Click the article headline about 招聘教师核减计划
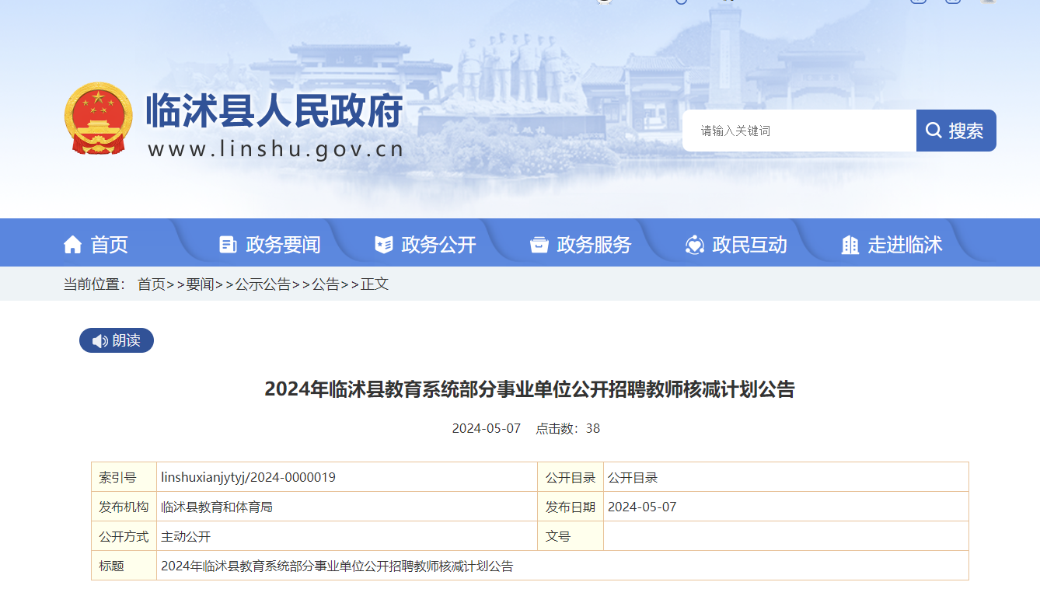The image size is (1040, 596). pyautogui.click(x=529, y=389)
